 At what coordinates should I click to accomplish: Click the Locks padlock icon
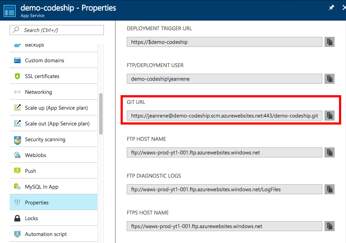coord(17,218)
